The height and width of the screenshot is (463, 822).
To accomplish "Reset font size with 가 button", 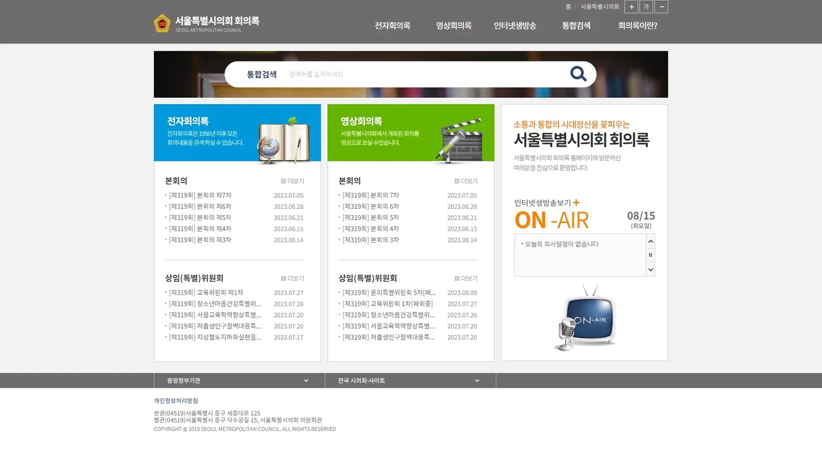I will [646, 7].
